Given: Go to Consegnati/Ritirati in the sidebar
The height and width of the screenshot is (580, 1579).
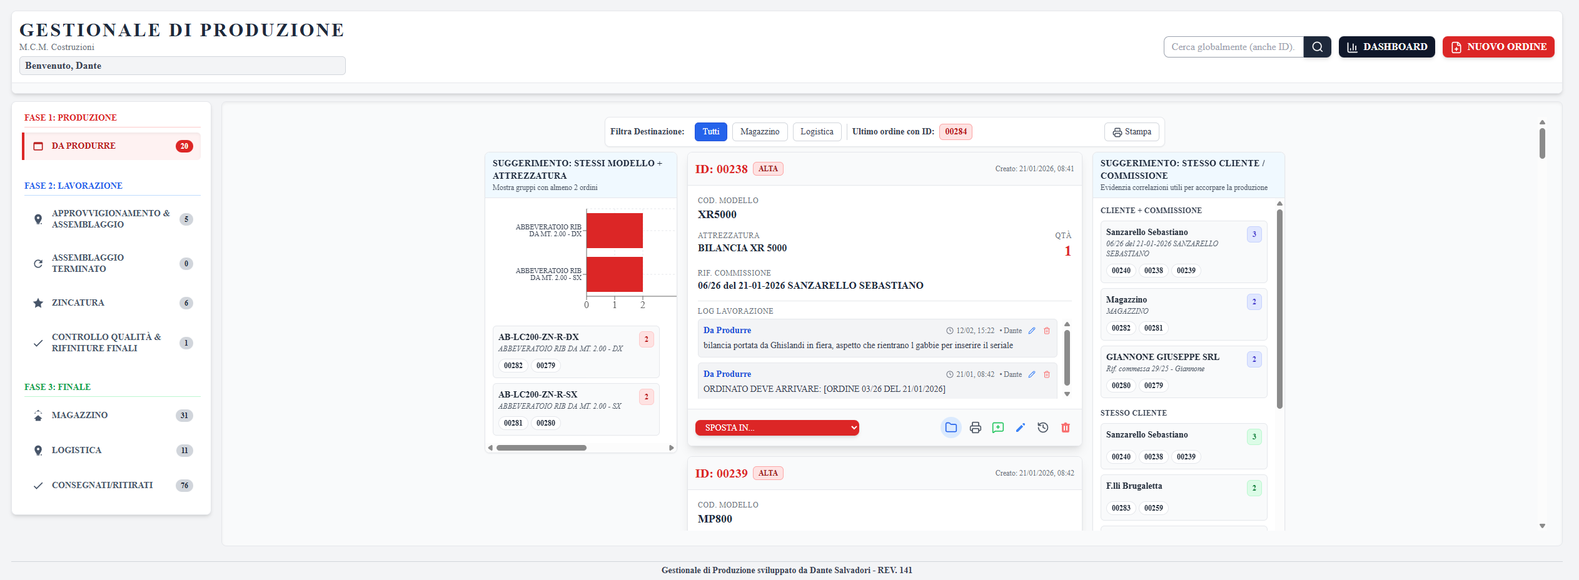Looking at the screenshot, I should point(102,486).
